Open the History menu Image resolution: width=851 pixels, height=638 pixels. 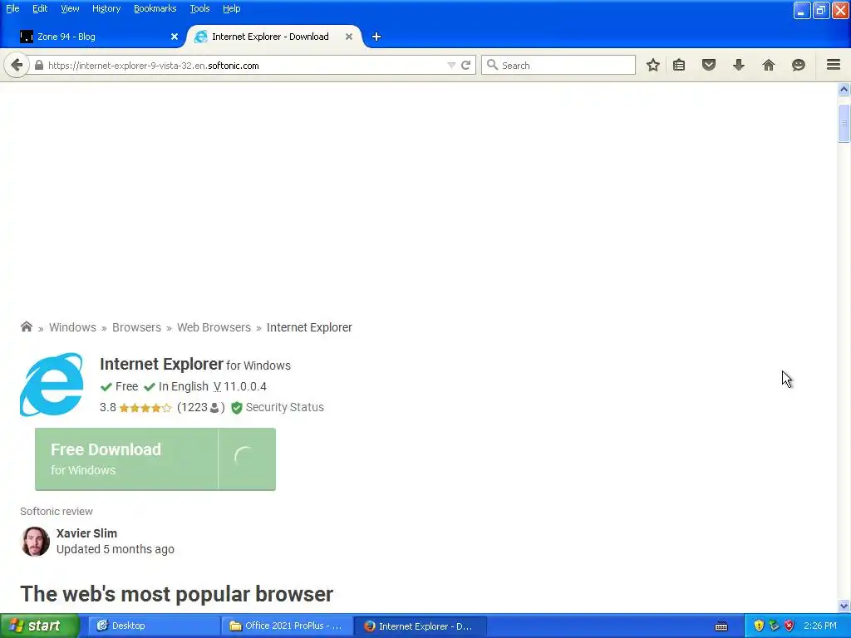pos(106,8)
